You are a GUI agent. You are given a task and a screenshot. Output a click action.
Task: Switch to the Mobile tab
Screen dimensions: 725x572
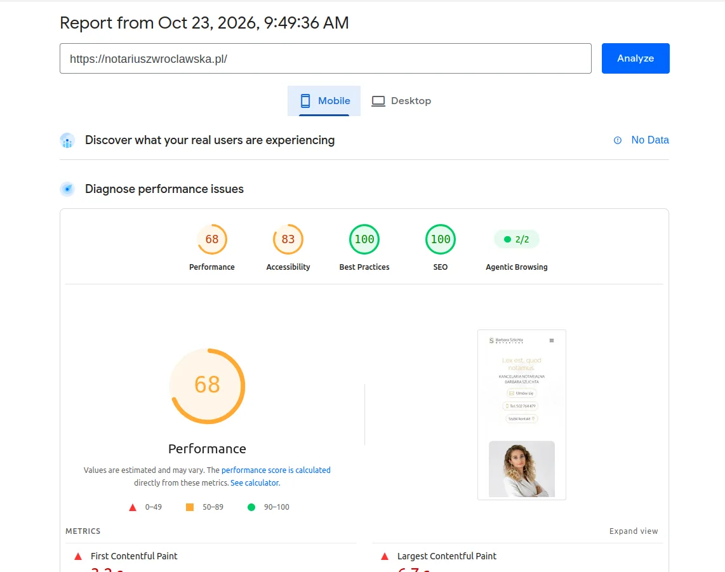[324, 101]
